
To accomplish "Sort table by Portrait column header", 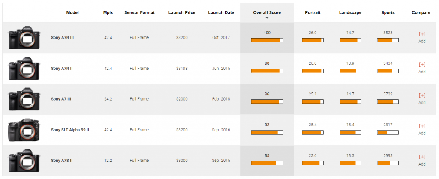I will coord(313,12).
